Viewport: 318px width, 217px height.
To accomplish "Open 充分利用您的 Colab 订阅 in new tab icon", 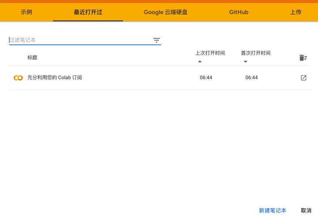I will click(303, 78).
